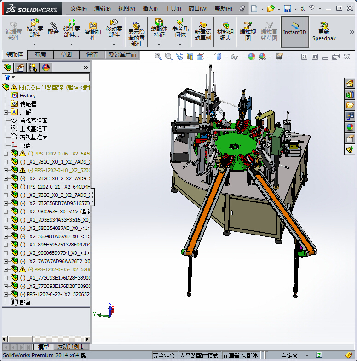Click the Save button
Screen dimensions: 357x361
(288, 9)
